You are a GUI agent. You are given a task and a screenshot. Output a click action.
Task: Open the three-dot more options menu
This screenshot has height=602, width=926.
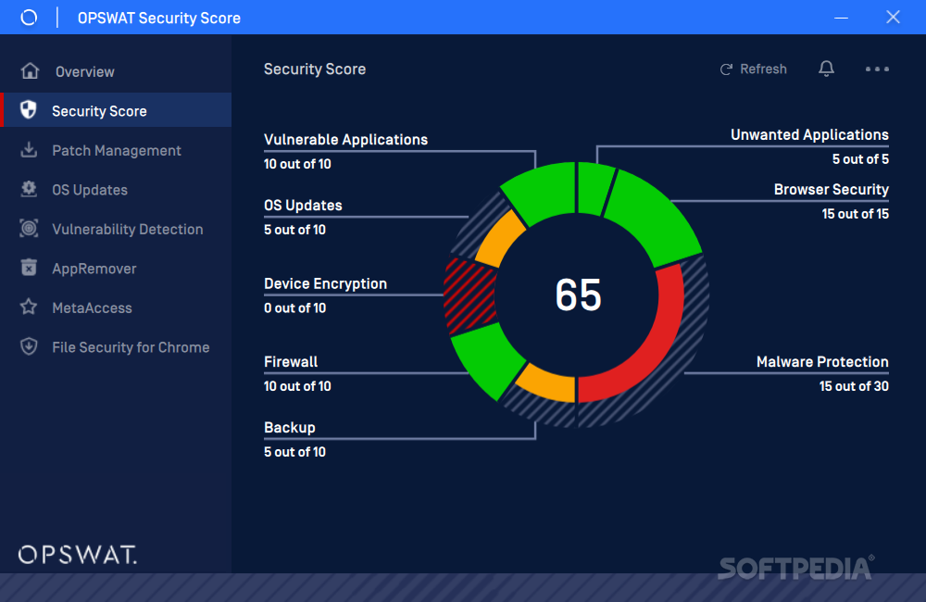[877, 69]
